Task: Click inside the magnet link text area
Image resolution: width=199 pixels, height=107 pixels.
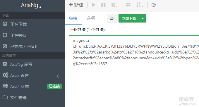Action: 134,67
